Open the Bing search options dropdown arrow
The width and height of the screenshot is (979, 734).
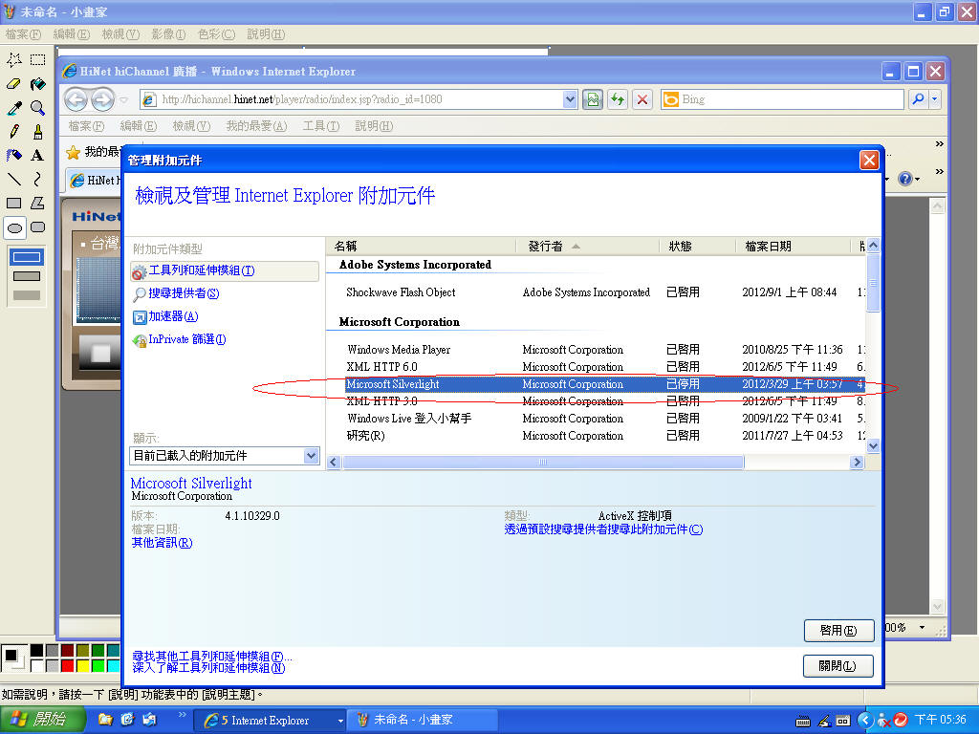935,99
